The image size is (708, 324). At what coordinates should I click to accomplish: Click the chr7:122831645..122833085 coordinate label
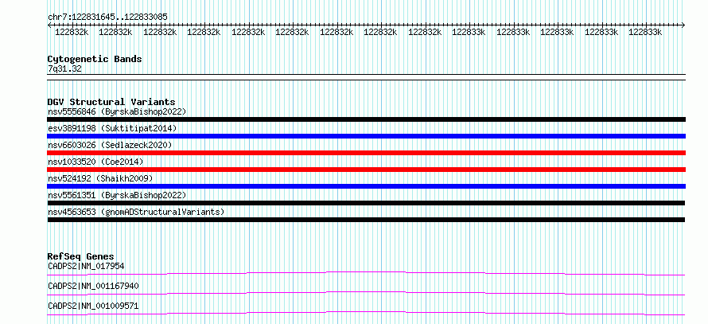tap(107, 18)
